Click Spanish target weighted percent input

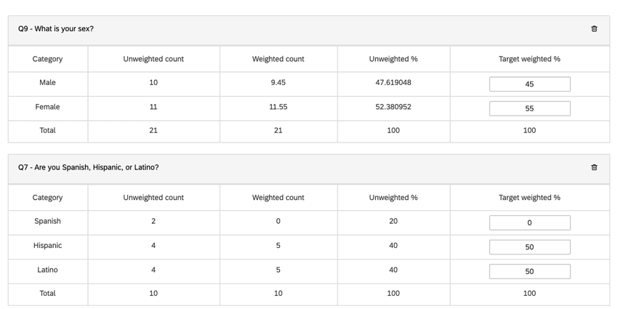tap(529, 222)
